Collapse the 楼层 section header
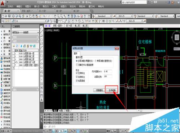 point(26,41)
